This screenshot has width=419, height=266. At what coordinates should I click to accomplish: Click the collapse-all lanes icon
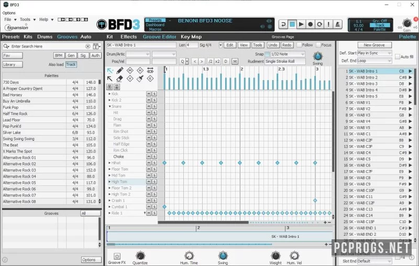point(109,87)
